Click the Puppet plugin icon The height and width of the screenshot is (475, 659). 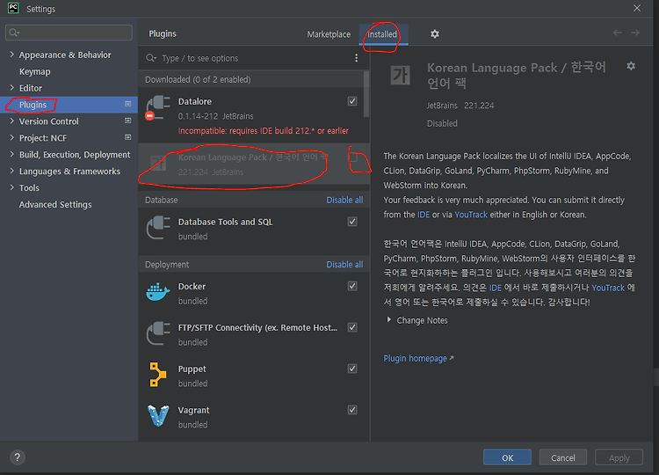pyautogui.click(x=158, y=375)
